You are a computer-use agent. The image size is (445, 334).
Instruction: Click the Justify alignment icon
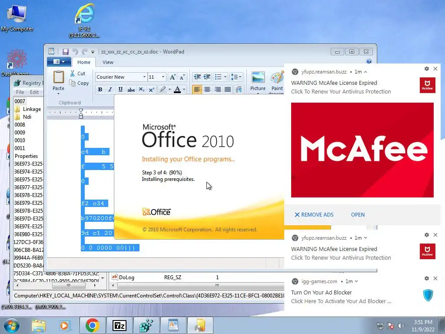(228, 90)
